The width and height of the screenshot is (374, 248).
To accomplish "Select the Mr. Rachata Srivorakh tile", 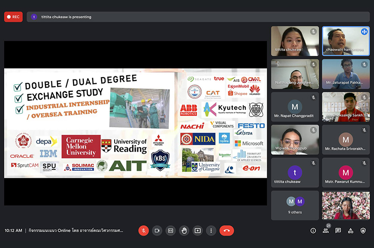I will (346, 140).
